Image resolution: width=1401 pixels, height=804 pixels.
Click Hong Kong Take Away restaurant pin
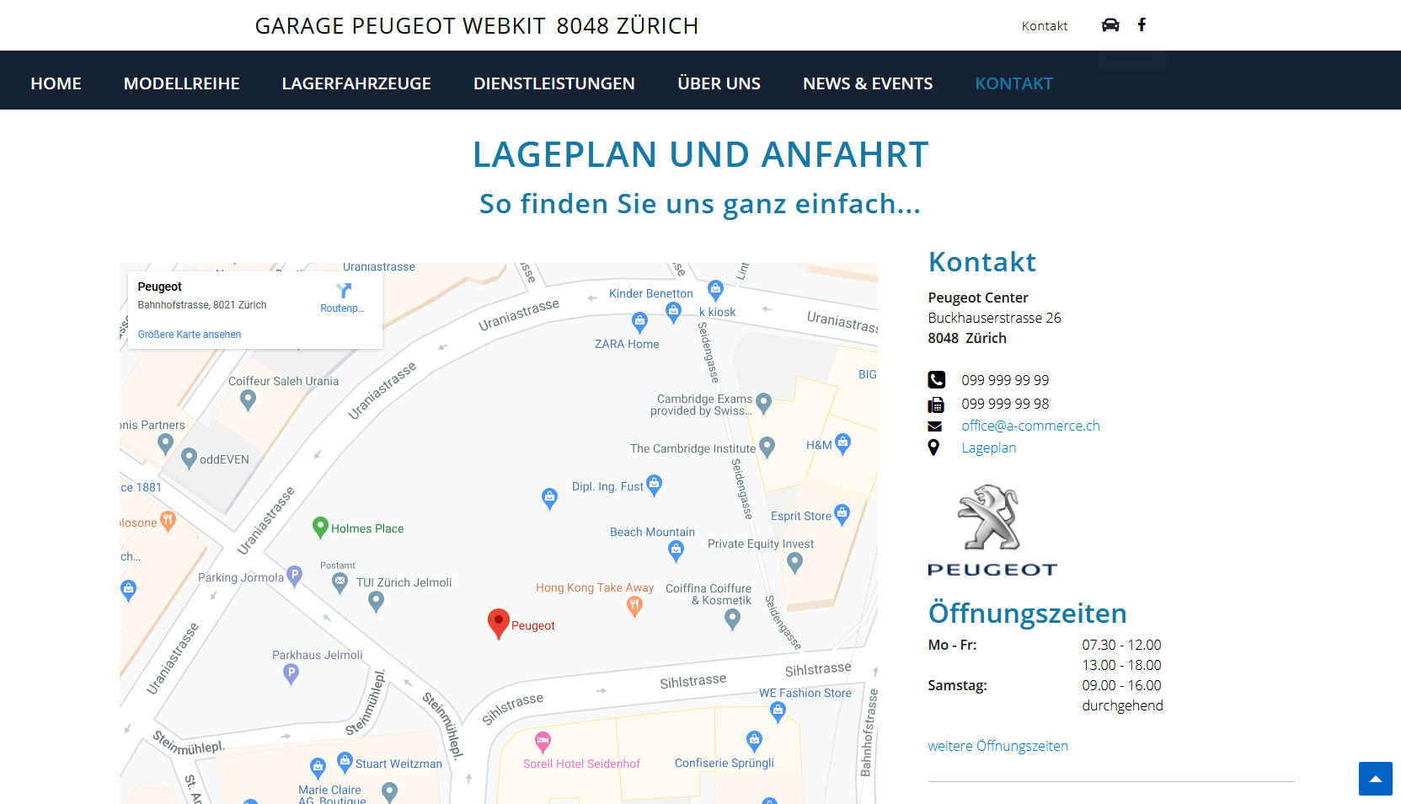pos(635,607)
